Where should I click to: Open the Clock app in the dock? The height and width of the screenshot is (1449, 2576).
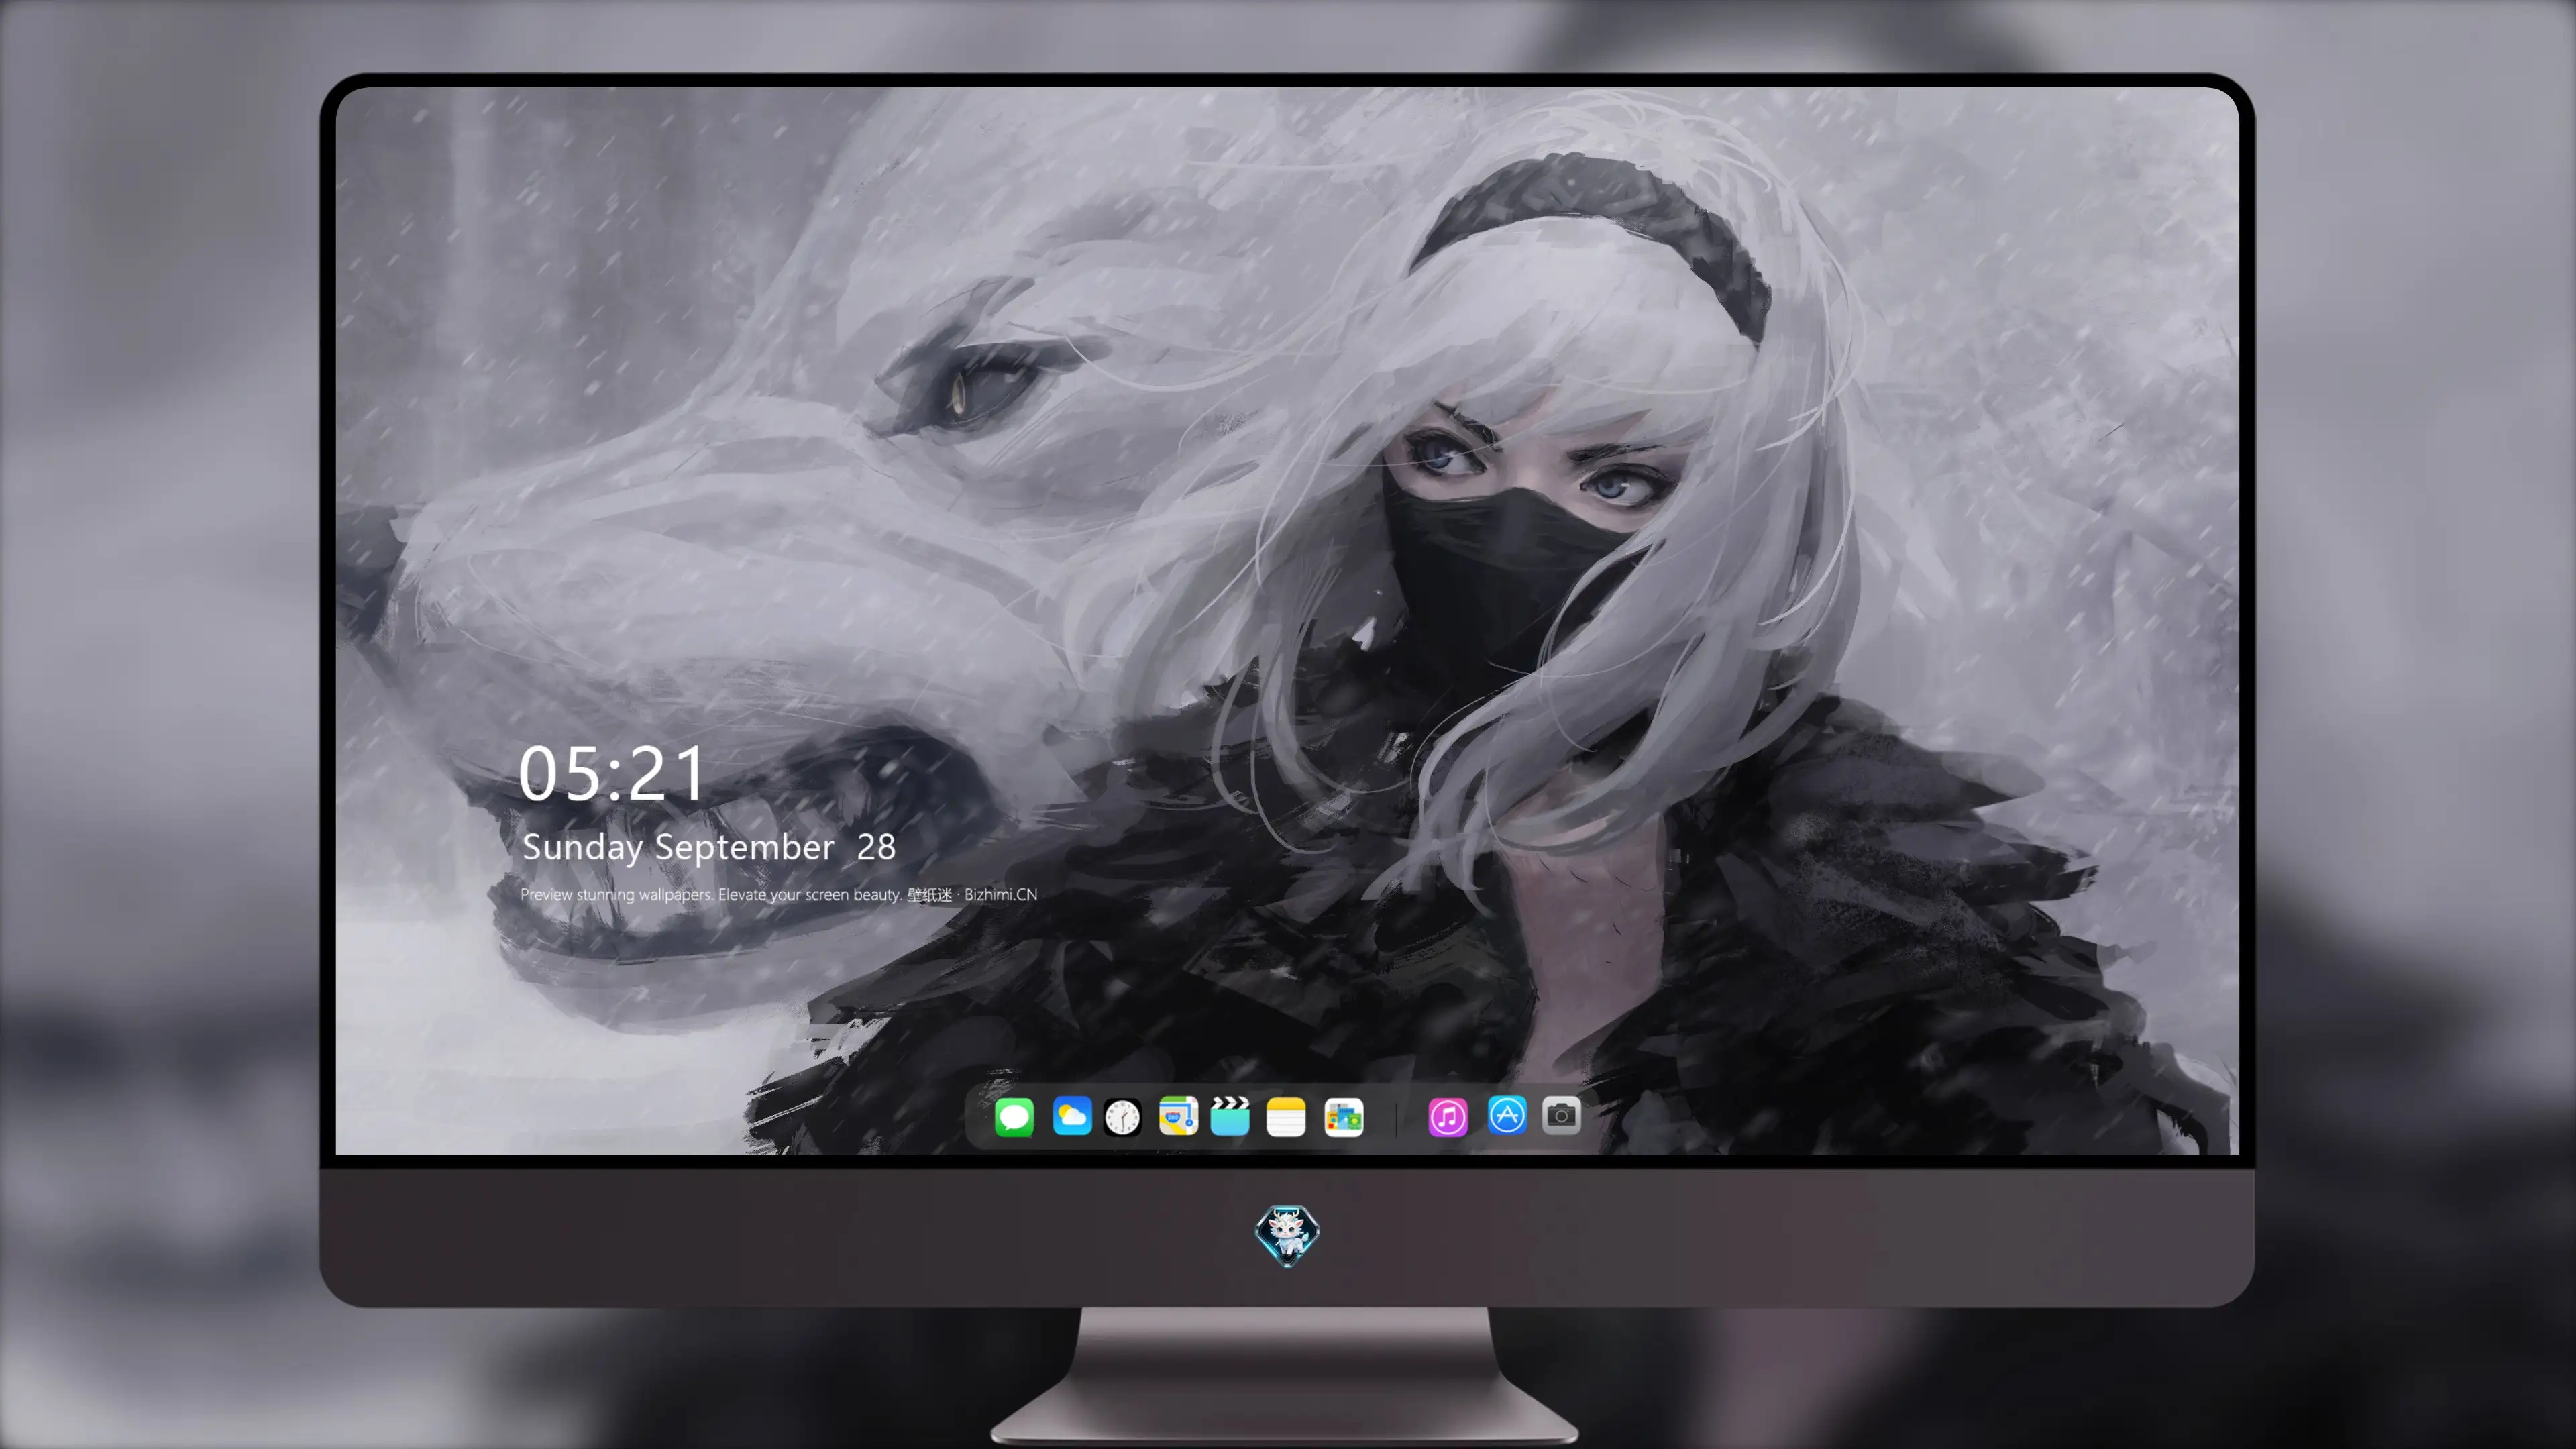(x=1122, y=1117)
